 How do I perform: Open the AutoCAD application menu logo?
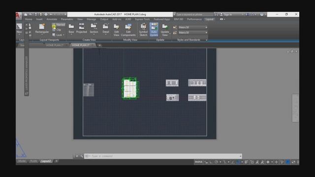tap(18, 16)
